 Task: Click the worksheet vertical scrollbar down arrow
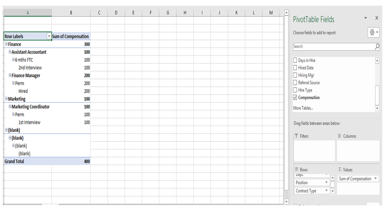[286, 202]
